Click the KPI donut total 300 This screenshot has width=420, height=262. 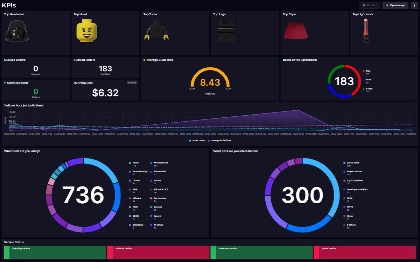(x=303, y=195)
